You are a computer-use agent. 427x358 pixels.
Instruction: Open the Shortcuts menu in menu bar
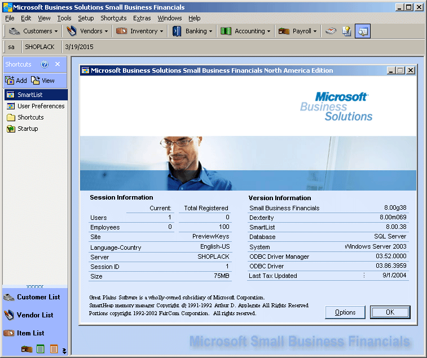[113, 18]
